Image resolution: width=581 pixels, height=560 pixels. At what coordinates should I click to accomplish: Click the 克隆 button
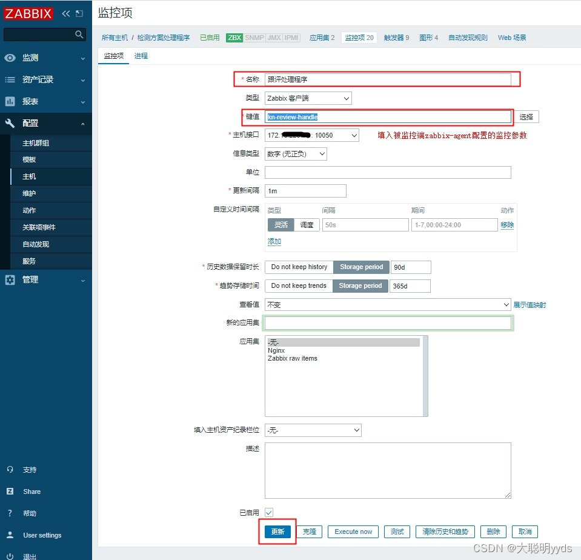point(310,532)
